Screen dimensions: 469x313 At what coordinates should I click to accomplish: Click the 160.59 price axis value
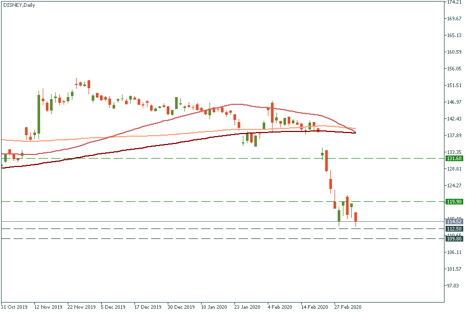tap(454, 52)
